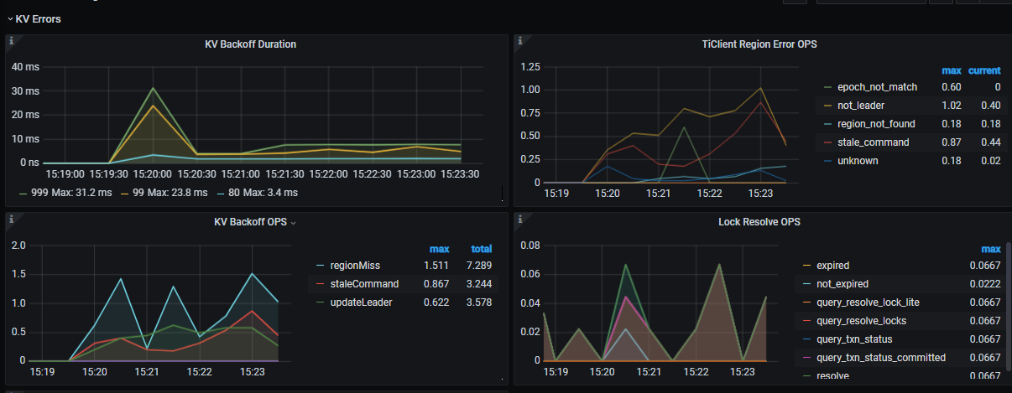This screenshot has width=1012, height=393.
Task: Click 40 ms y-axis label
Action: click(x=26, y=67)
